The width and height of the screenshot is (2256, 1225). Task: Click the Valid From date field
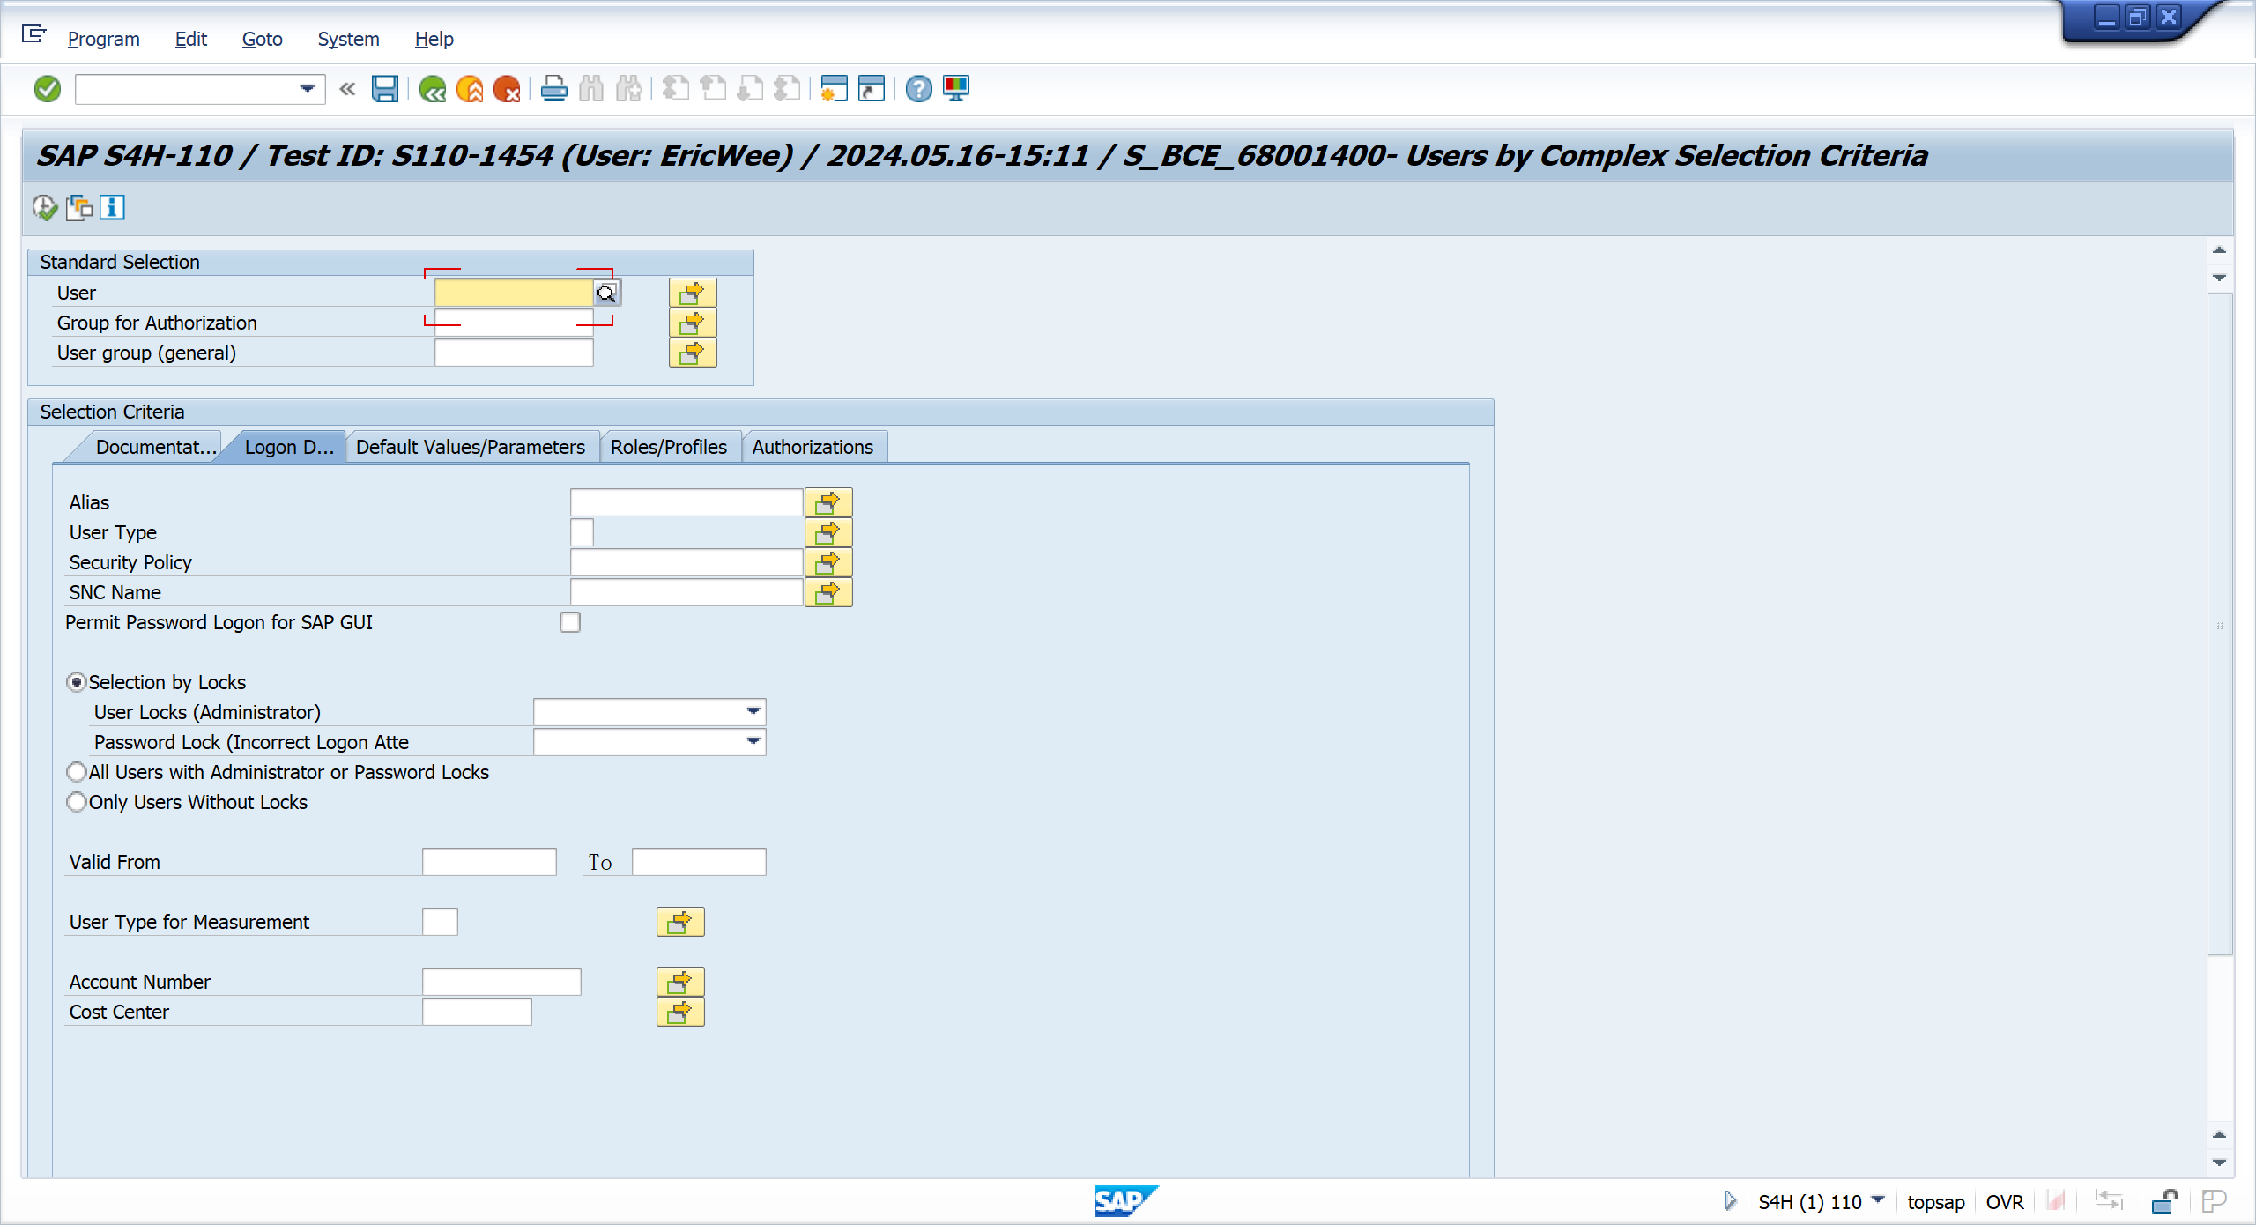pos(489,863)
